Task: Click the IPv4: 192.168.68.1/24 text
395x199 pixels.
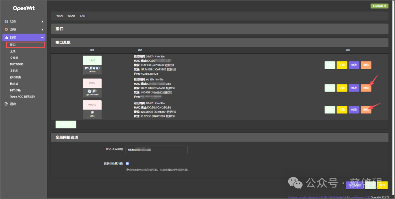Action: [x=146, y=74]
